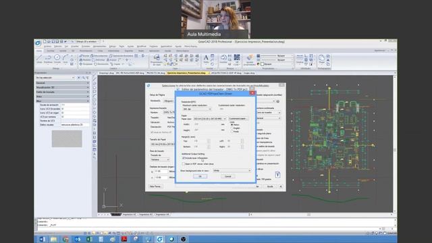The image size is (432, 243).
Task: Select the Metric units radio button
Action: pos(232,125)
